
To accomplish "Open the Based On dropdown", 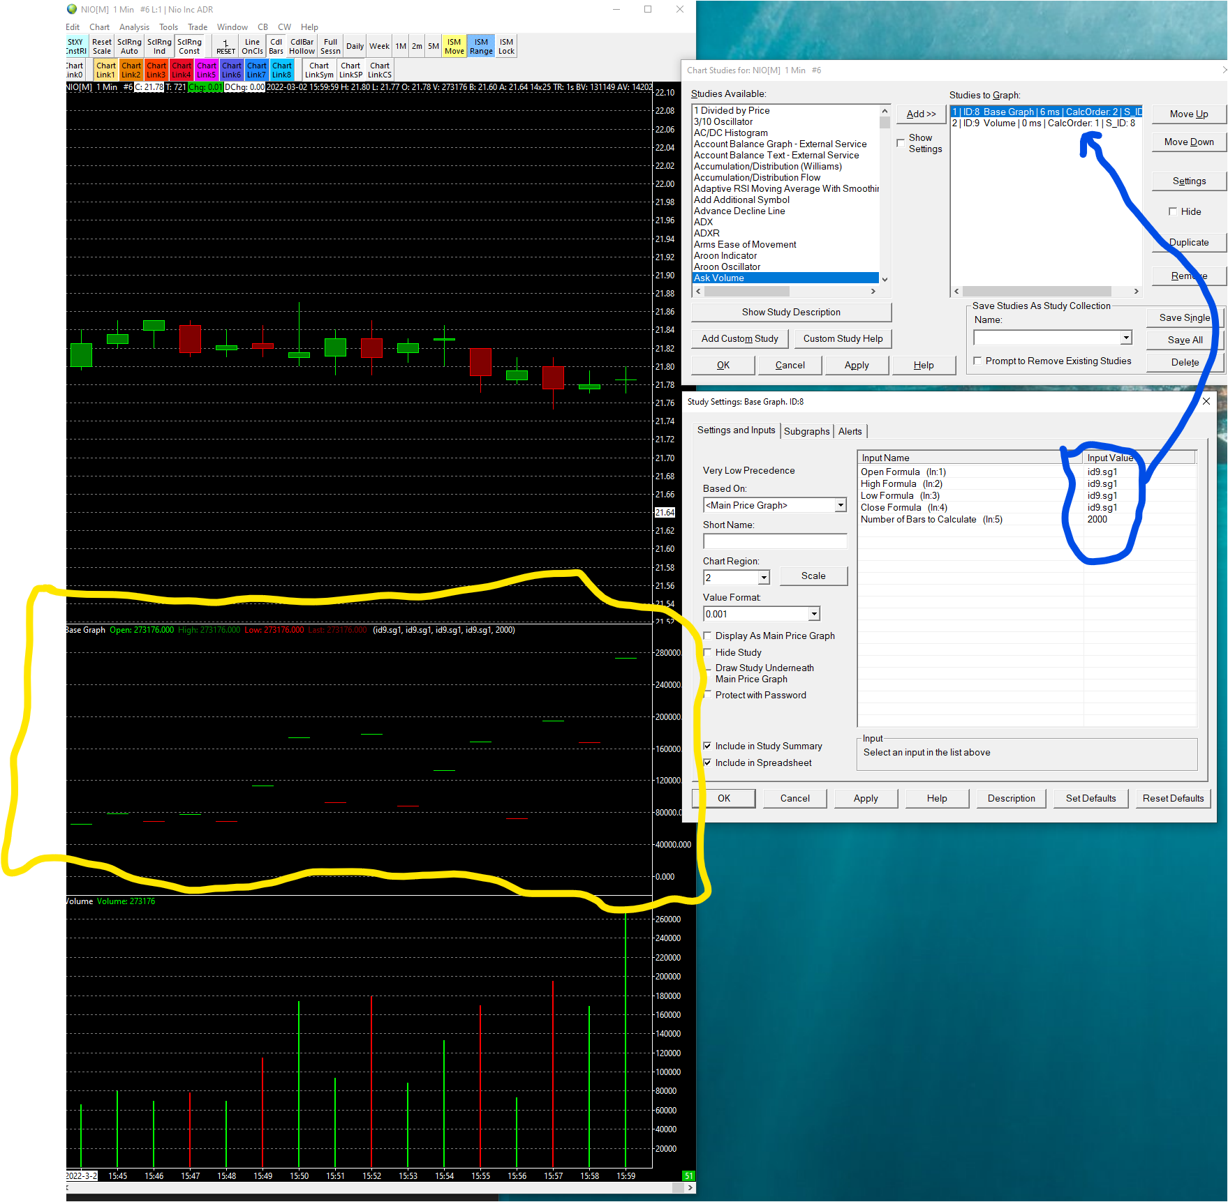I will (x=841, y=505).
